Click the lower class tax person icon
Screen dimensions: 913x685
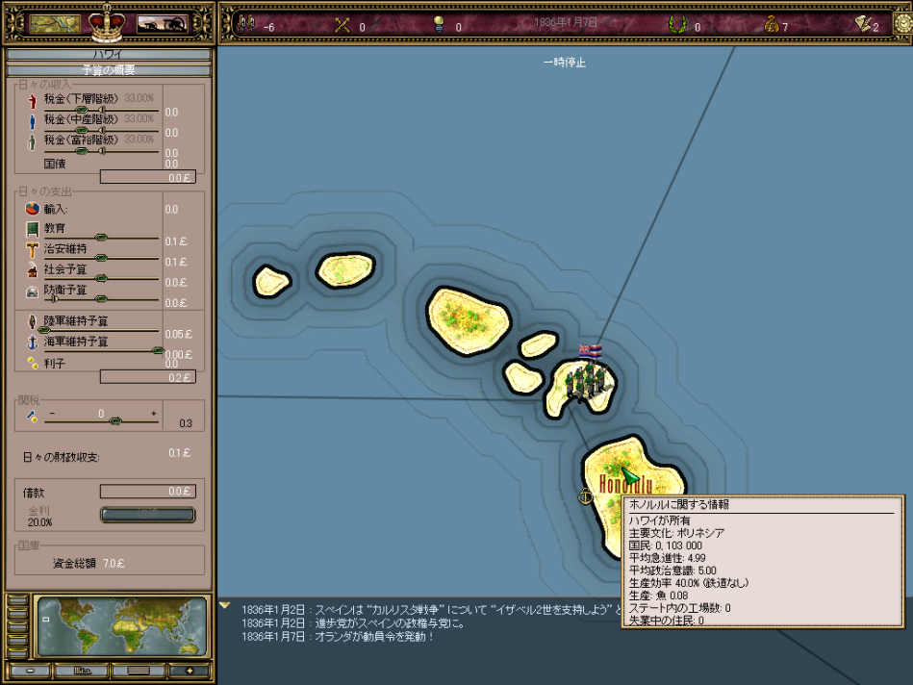[32, 101]
